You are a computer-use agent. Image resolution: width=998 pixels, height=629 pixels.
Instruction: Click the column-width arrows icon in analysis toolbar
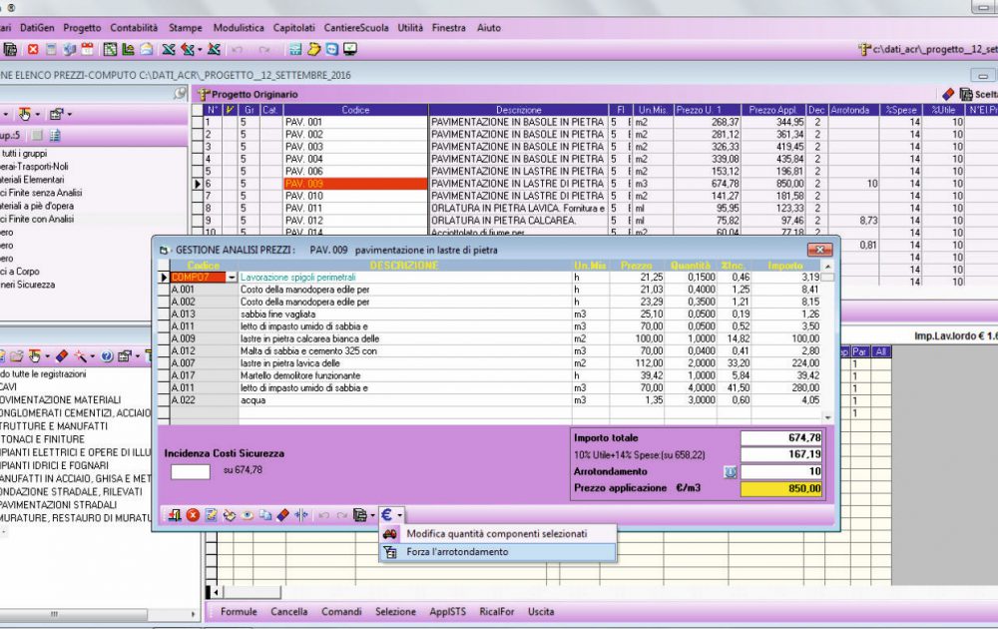coord(301,515)
